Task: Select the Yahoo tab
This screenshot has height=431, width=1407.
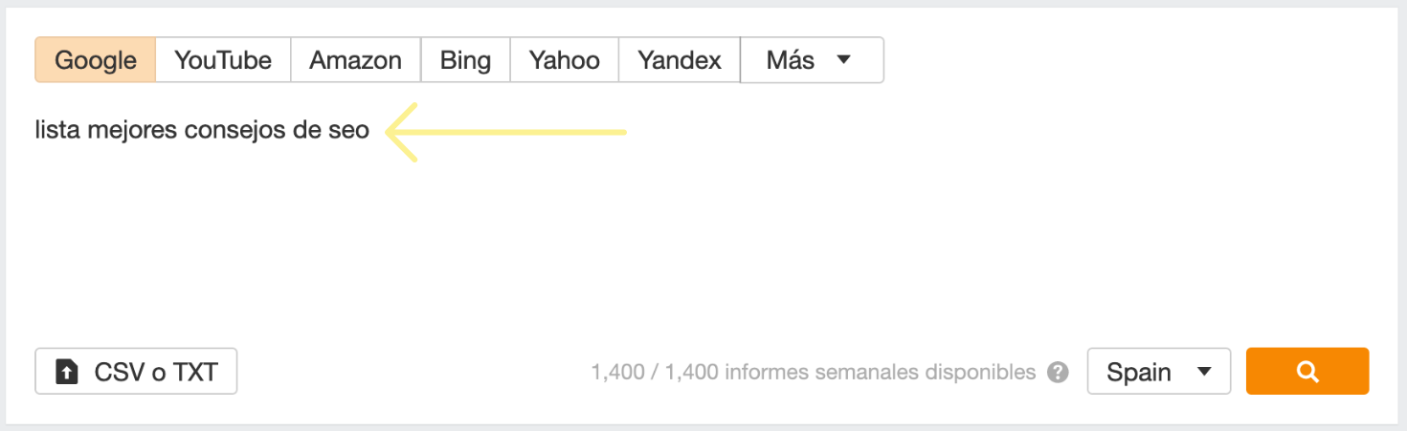Action: coord(565,60)
